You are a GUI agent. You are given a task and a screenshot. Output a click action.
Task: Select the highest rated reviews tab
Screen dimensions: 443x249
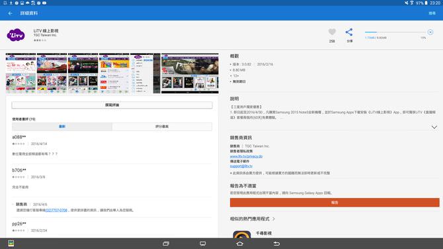(162, 126)
